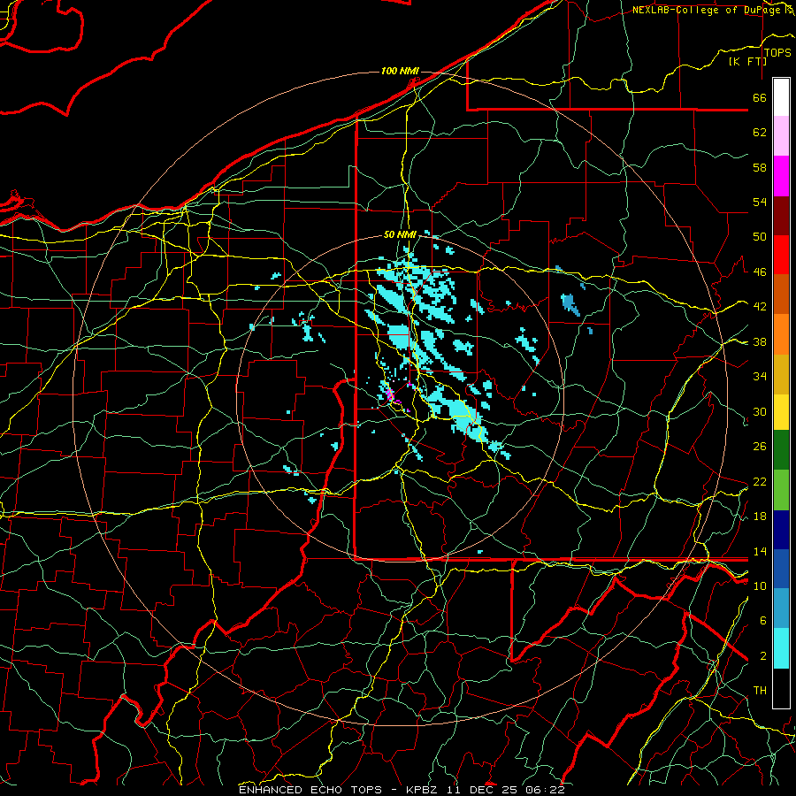This screenshot has width=796, height=796.
Task: Click the darker blue echo east of radar
Action: pyautogui.click(x=569, y=303)
